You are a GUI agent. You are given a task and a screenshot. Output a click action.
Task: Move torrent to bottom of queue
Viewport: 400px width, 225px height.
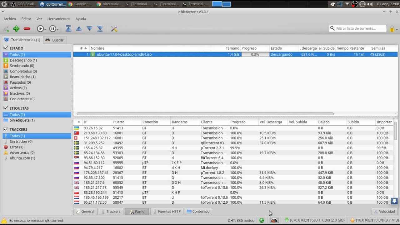[x=100, y=29]
